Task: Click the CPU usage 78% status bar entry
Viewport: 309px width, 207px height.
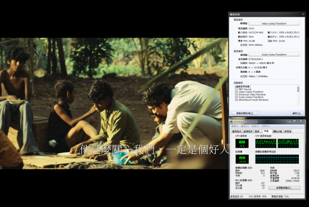Action: (257, 196)
